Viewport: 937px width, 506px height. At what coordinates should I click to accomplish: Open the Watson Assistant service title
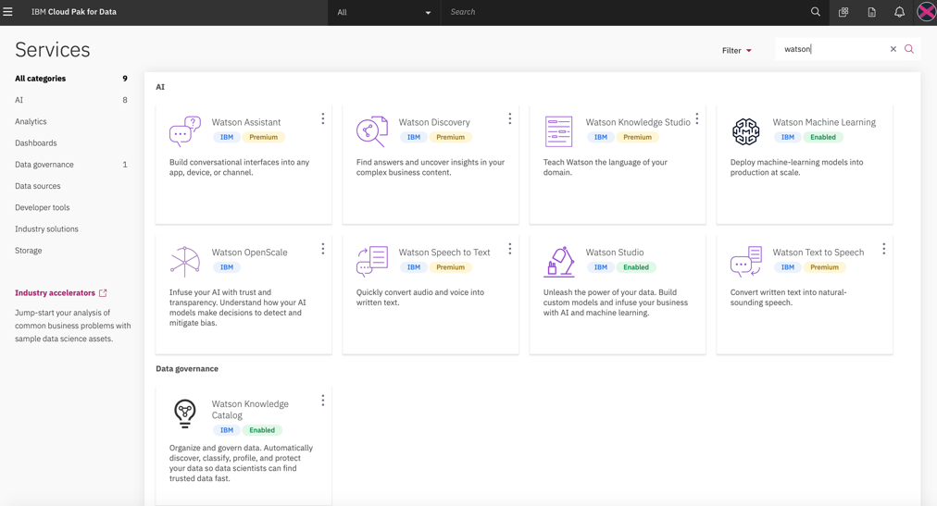click(x=245, y=122)
